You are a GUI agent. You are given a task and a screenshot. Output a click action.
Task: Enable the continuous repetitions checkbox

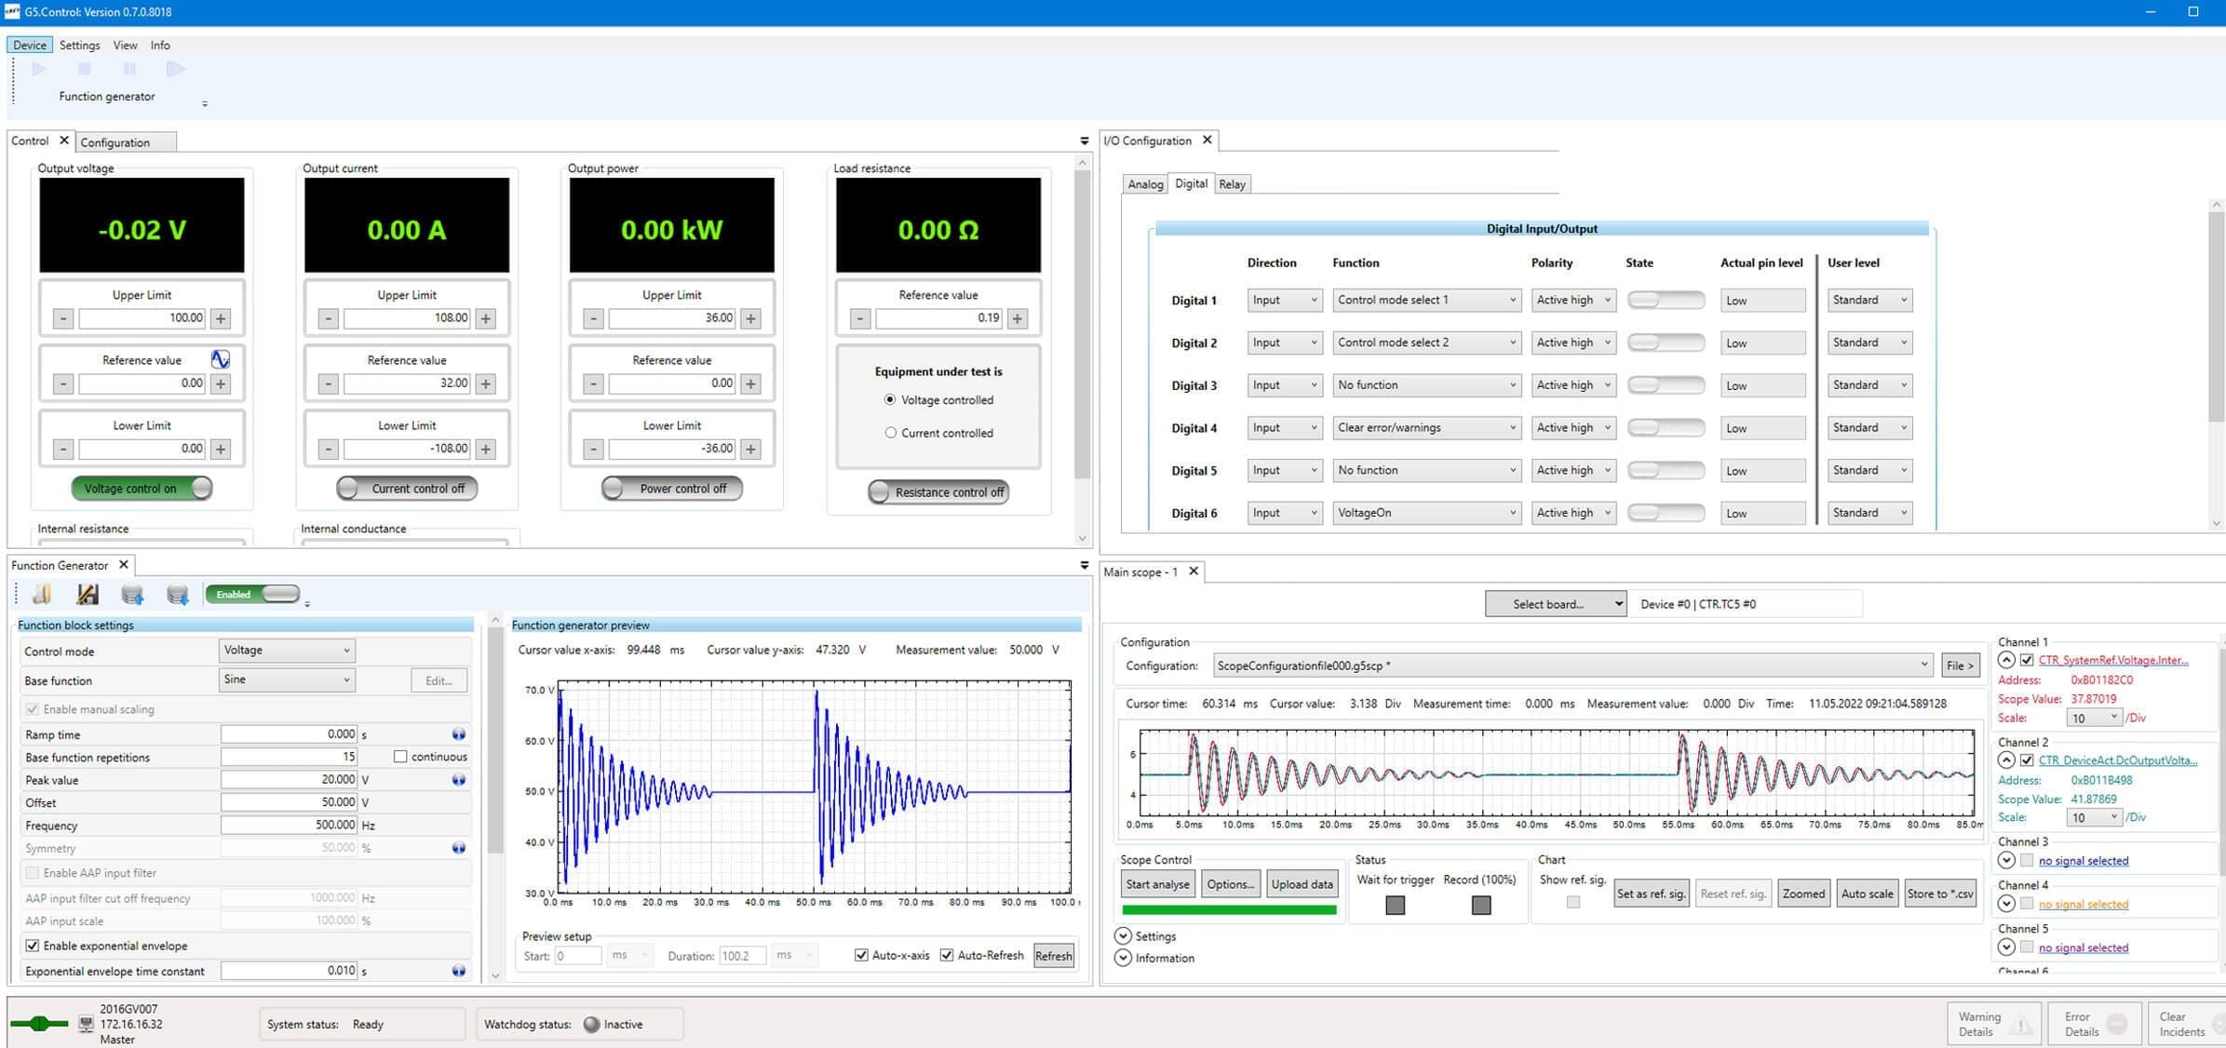(400, 757)
